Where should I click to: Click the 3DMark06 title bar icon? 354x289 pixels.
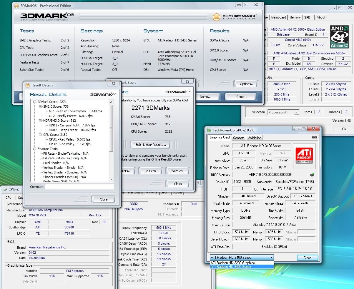(x=16, y=6)
